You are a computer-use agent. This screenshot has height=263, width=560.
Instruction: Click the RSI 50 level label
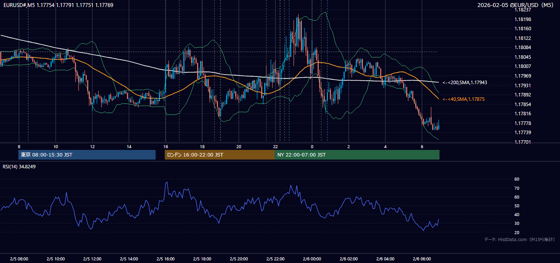pyautogui.click(x=517, y=206)
